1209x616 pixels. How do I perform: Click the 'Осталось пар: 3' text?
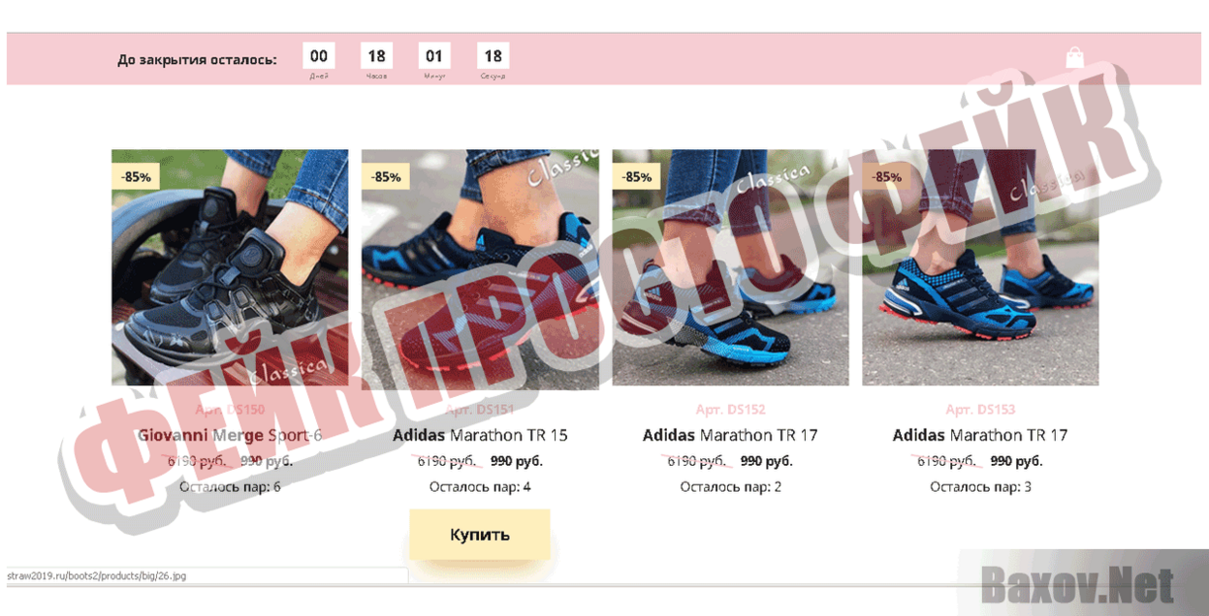980,486
